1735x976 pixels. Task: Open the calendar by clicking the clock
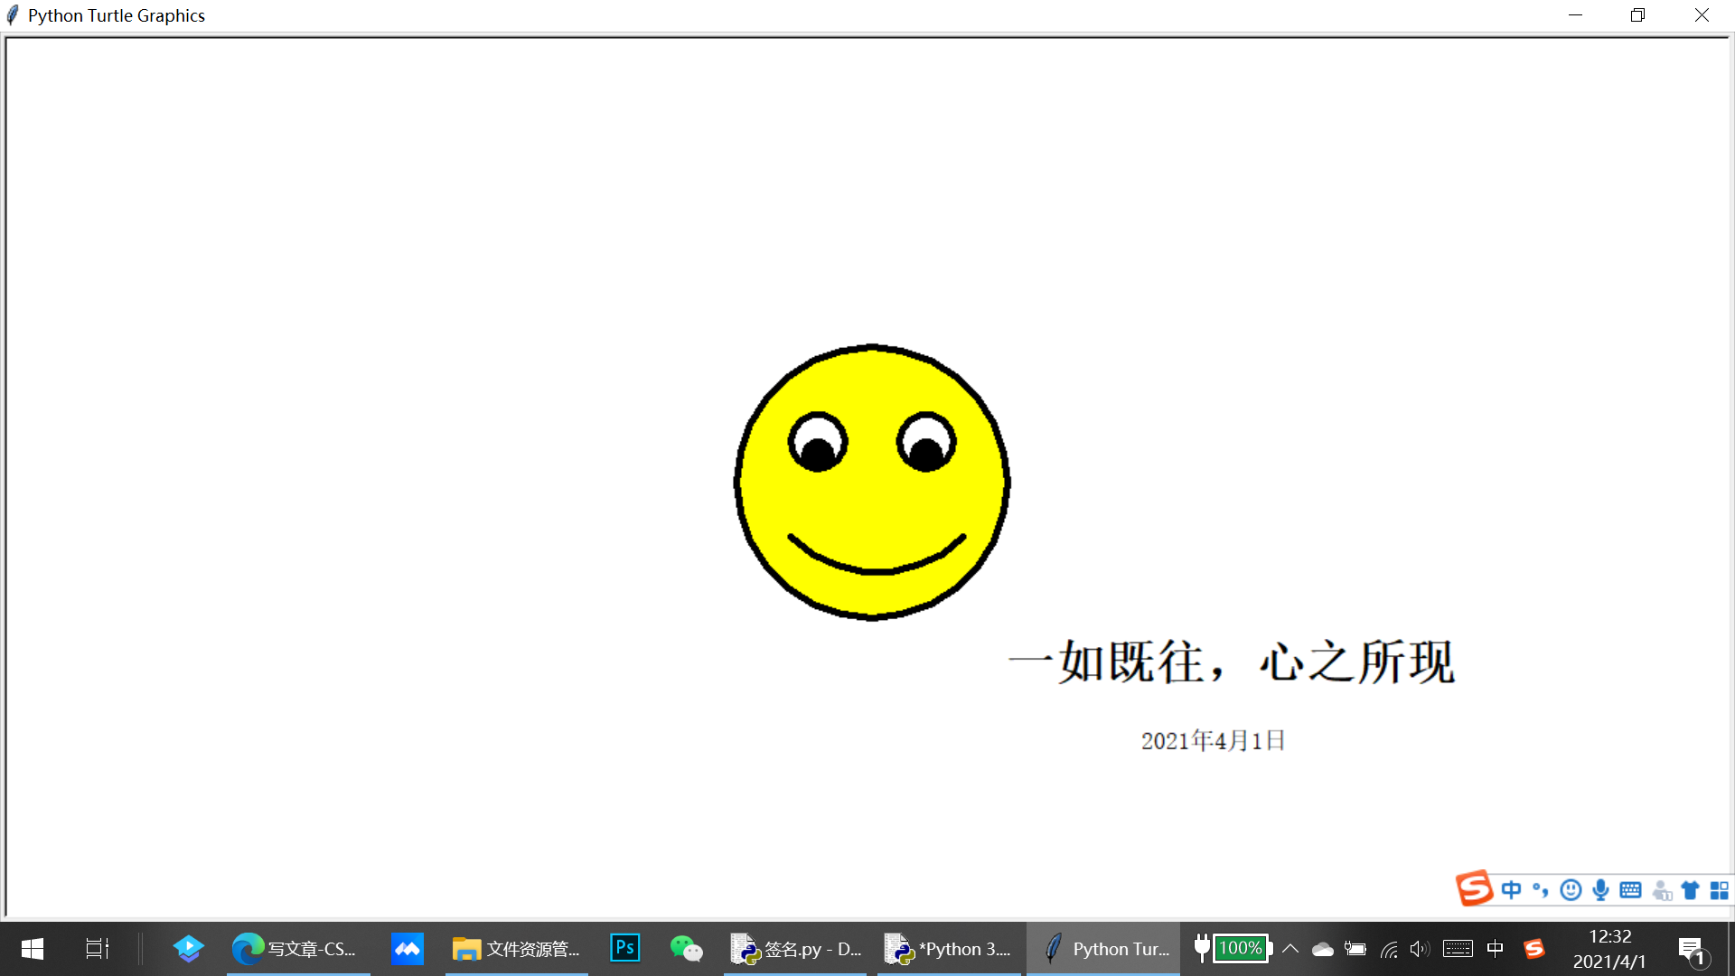coord(1610,948)
